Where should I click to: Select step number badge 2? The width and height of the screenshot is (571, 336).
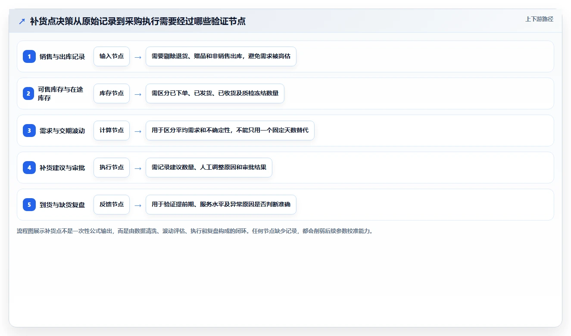click(x=29, y=93)
